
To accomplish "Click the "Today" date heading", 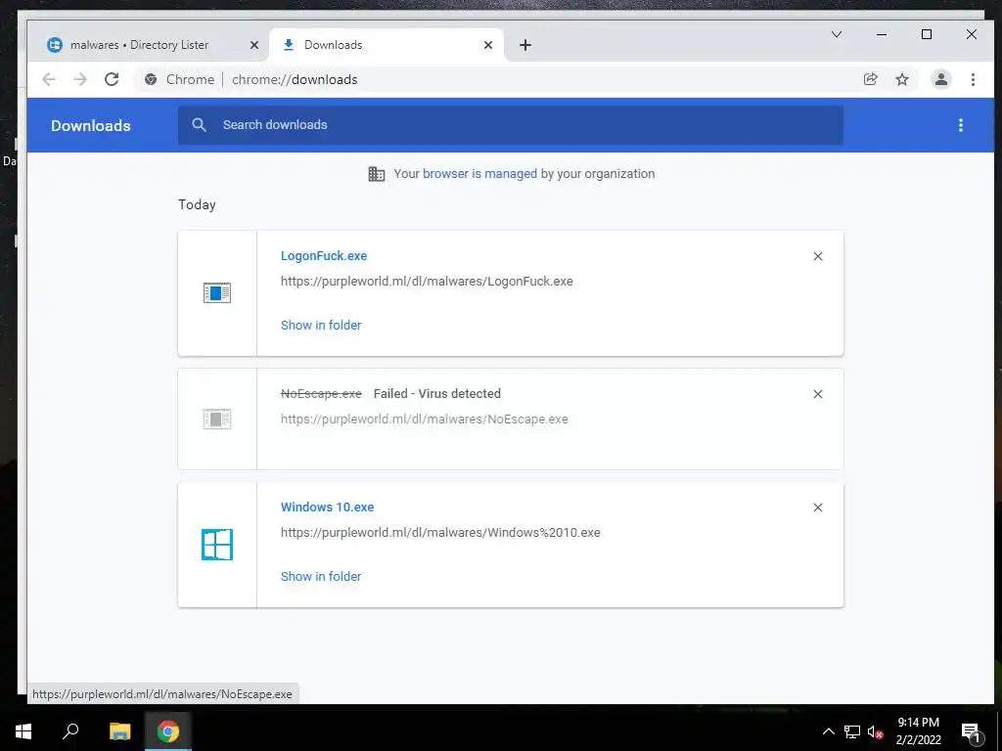I will (197, 205).
